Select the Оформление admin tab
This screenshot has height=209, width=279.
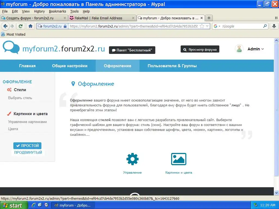(x=118, y=66)
